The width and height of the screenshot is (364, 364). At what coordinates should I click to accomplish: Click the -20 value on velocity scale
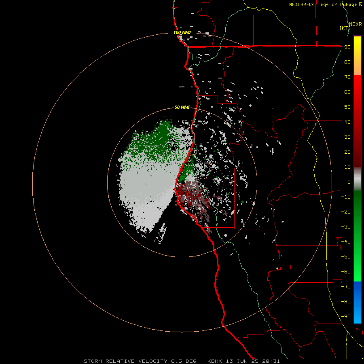[346, 212]
